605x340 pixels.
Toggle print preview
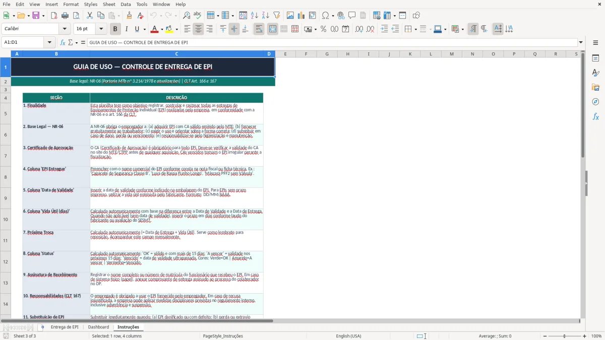coord(75,16)
